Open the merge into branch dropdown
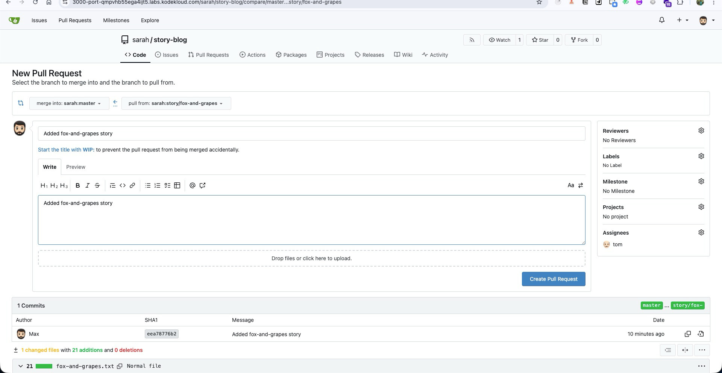The height and width of the screenshot is (373, 722). tap(69, 103)
